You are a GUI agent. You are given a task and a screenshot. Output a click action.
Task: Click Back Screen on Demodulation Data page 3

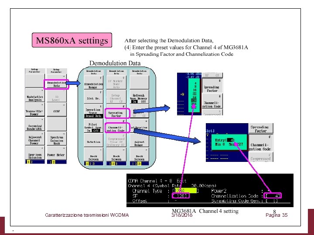point(139,154)
